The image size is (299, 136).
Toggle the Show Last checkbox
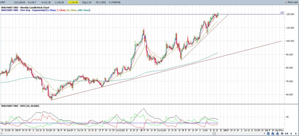(286, 2)
